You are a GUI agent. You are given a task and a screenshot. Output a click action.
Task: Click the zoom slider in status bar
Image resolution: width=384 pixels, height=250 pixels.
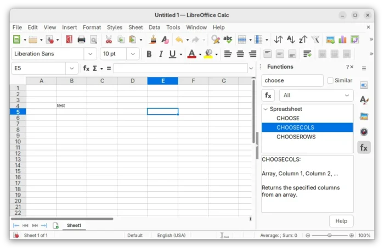(329, 235)
